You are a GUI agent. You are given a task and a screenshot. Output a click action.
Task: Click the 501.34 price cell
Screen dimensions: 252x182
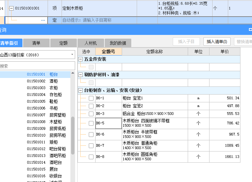225,98
